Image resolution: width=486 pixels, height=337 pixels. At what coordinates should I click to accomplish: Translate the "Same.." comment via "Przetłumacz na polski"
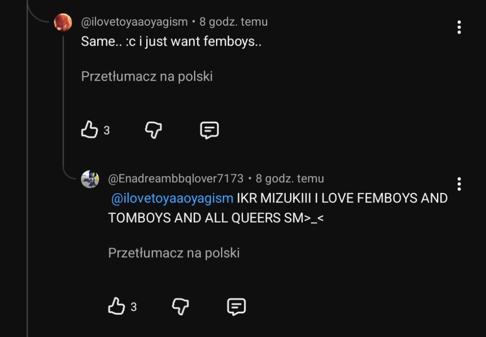(147, 76)
